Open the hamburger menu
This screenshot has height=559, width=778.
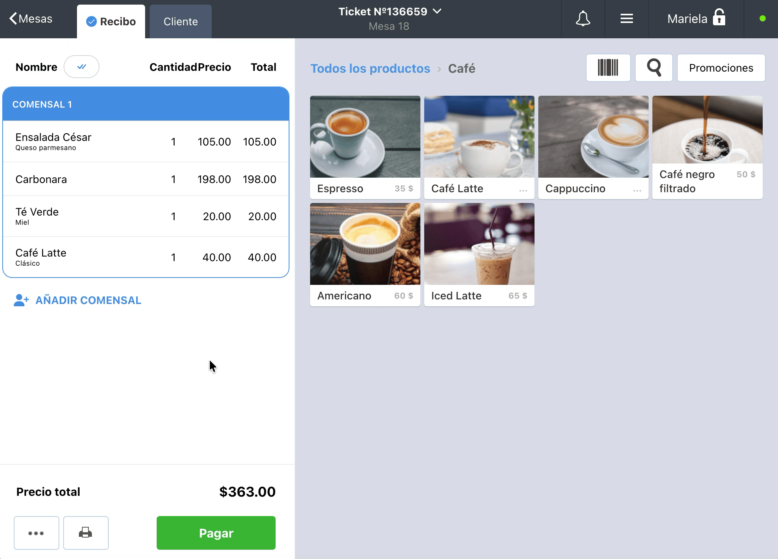pos(626,18)
